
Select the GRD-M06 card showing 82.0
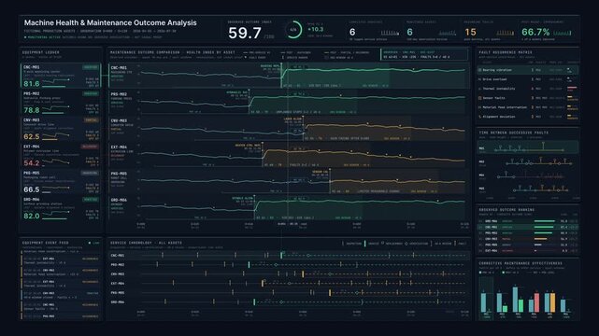coord(61,208)
